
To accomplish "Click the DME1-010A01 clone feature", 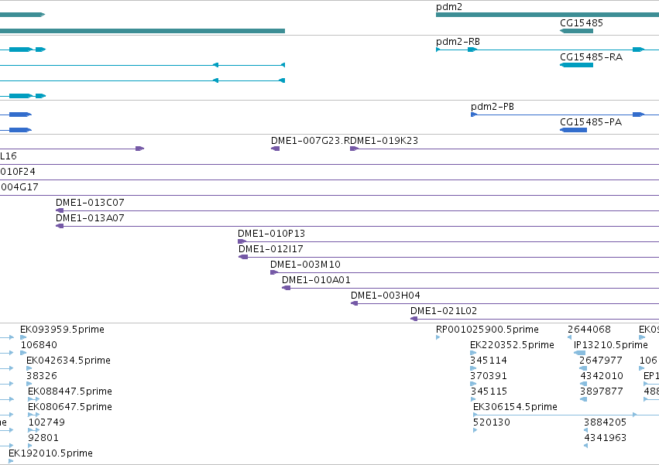I will pos(470,288).
